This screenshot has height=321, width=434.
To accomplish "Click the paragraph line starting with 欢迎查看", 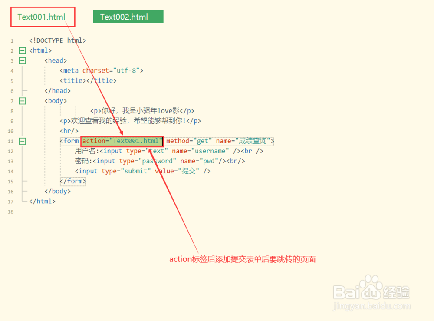I will coord(130,121).
